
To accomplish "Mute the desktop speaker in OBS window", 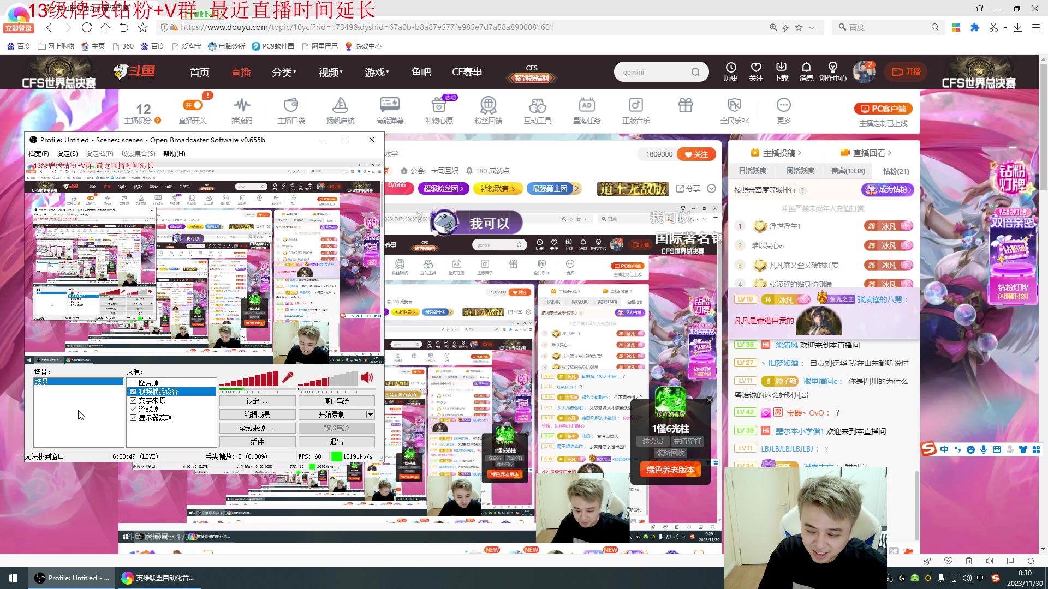I will click(x=367, y=377).
